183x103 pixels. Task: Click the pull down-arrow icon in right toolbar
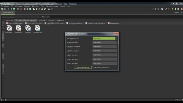tap(155, 9)
